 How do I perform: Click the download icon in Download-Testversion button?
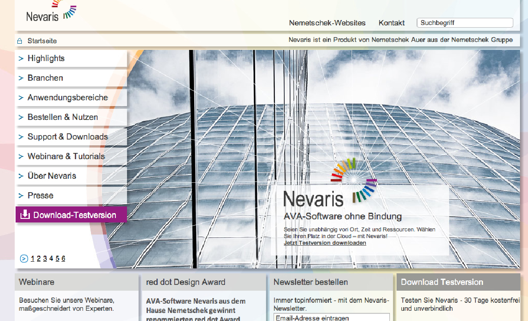(x=25, y=214)
